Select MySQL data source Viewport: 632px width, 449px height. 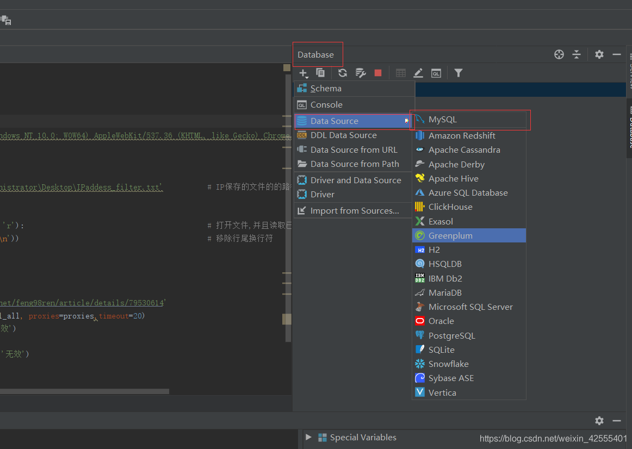pyautogui.click(x=469, y=120)
